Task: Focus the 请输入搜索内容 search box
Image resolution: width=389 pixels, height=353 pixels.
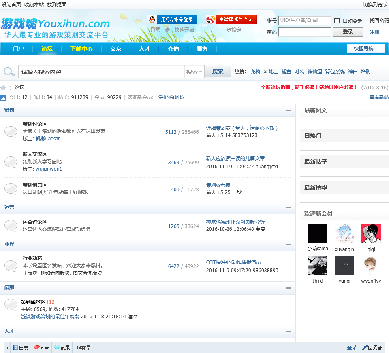Action: (101, 72)
